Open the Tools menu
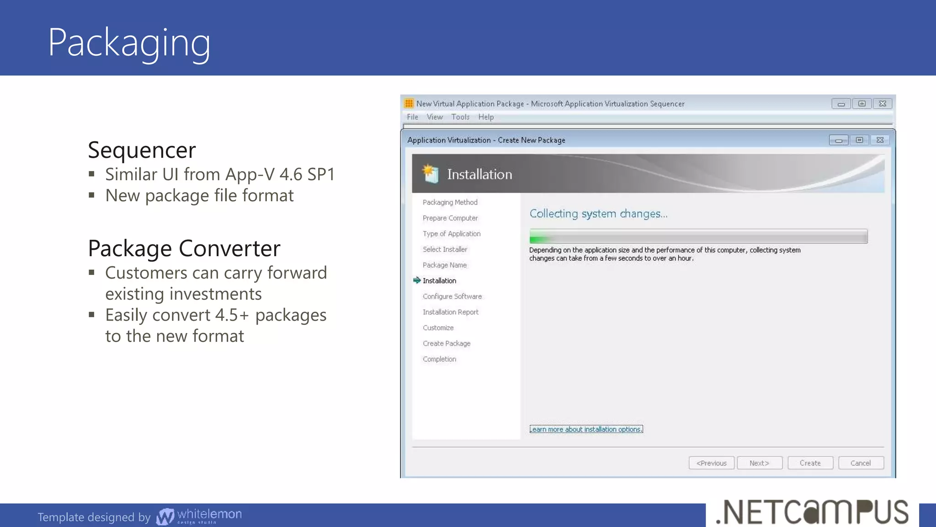 [x=460, y=117]
